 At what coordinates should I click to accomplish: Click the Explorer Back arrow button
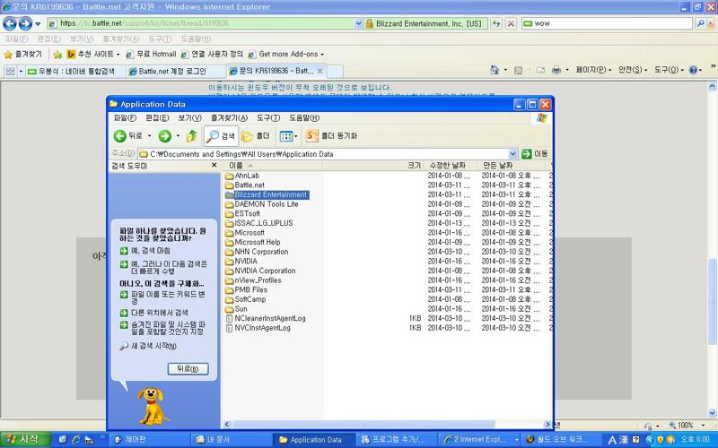coord(120,136)
